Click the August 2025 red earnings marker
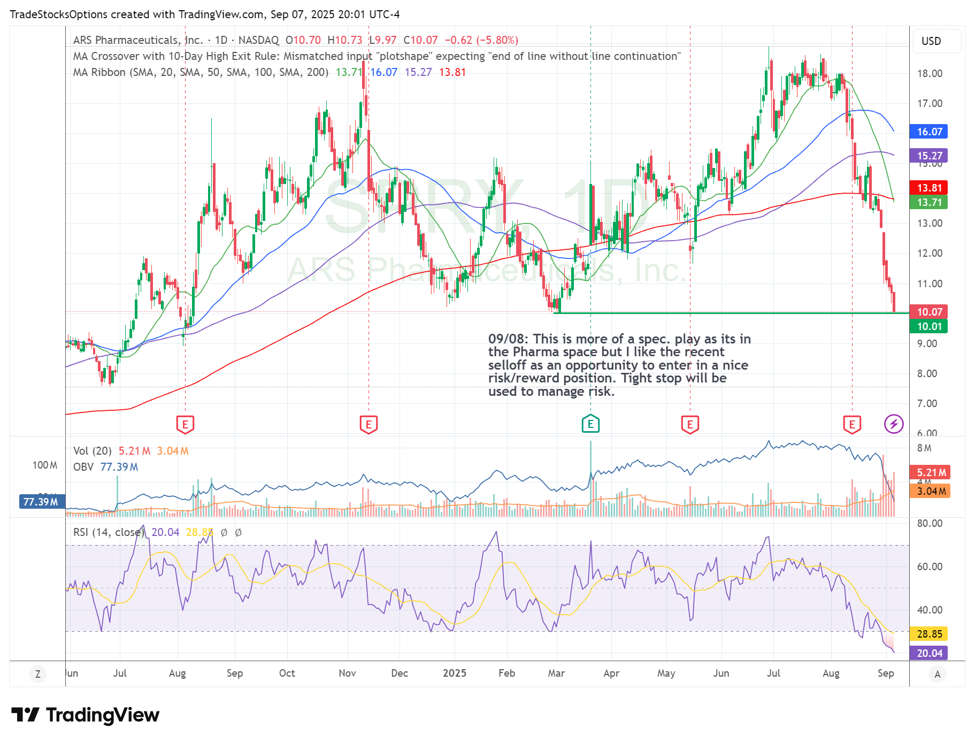Screen dimensions: 975x743 (852, 424)
